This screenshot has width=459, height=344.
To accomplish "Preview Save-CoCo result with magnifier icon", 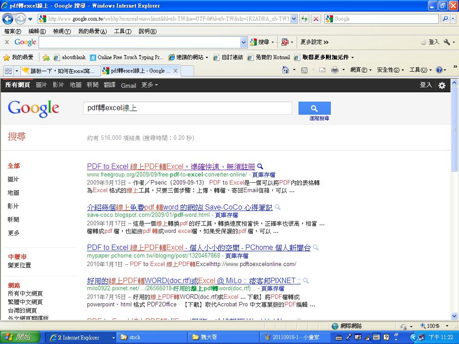I will (277, 207).
